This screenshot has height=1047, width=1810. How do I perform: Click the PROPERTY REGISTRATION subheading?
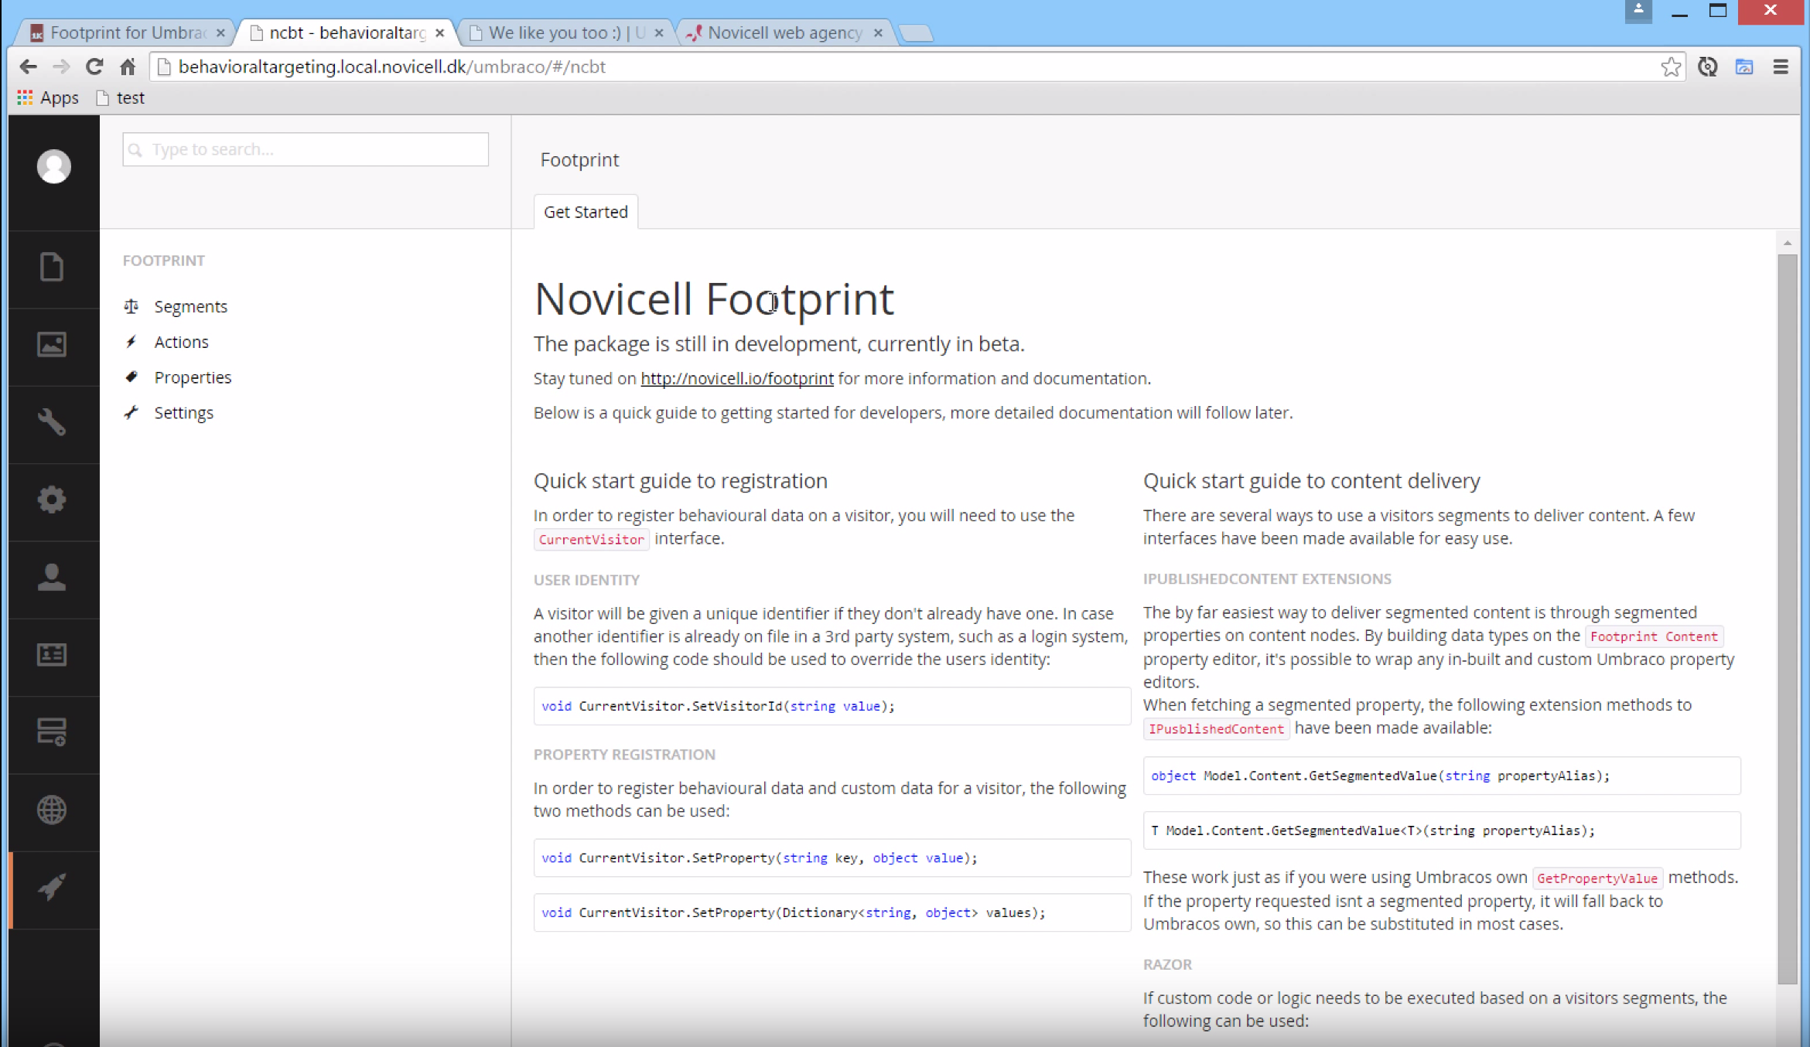[x=624, y=755]
